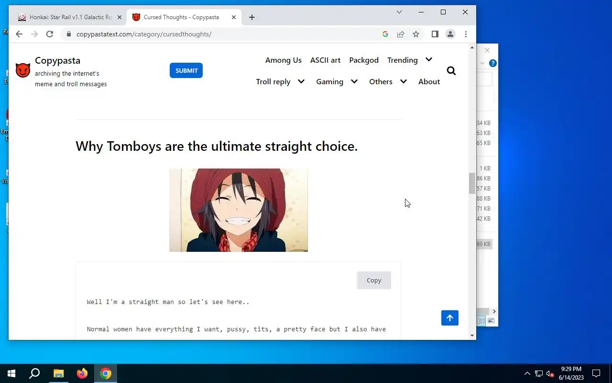Click the browser forward arrow

coord(34,34)
